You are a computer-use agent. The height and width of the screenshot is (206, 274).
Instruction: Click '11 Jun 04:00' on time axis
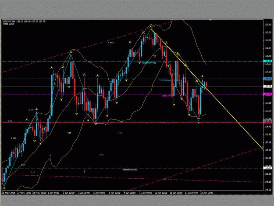click(x=146, y=193)
